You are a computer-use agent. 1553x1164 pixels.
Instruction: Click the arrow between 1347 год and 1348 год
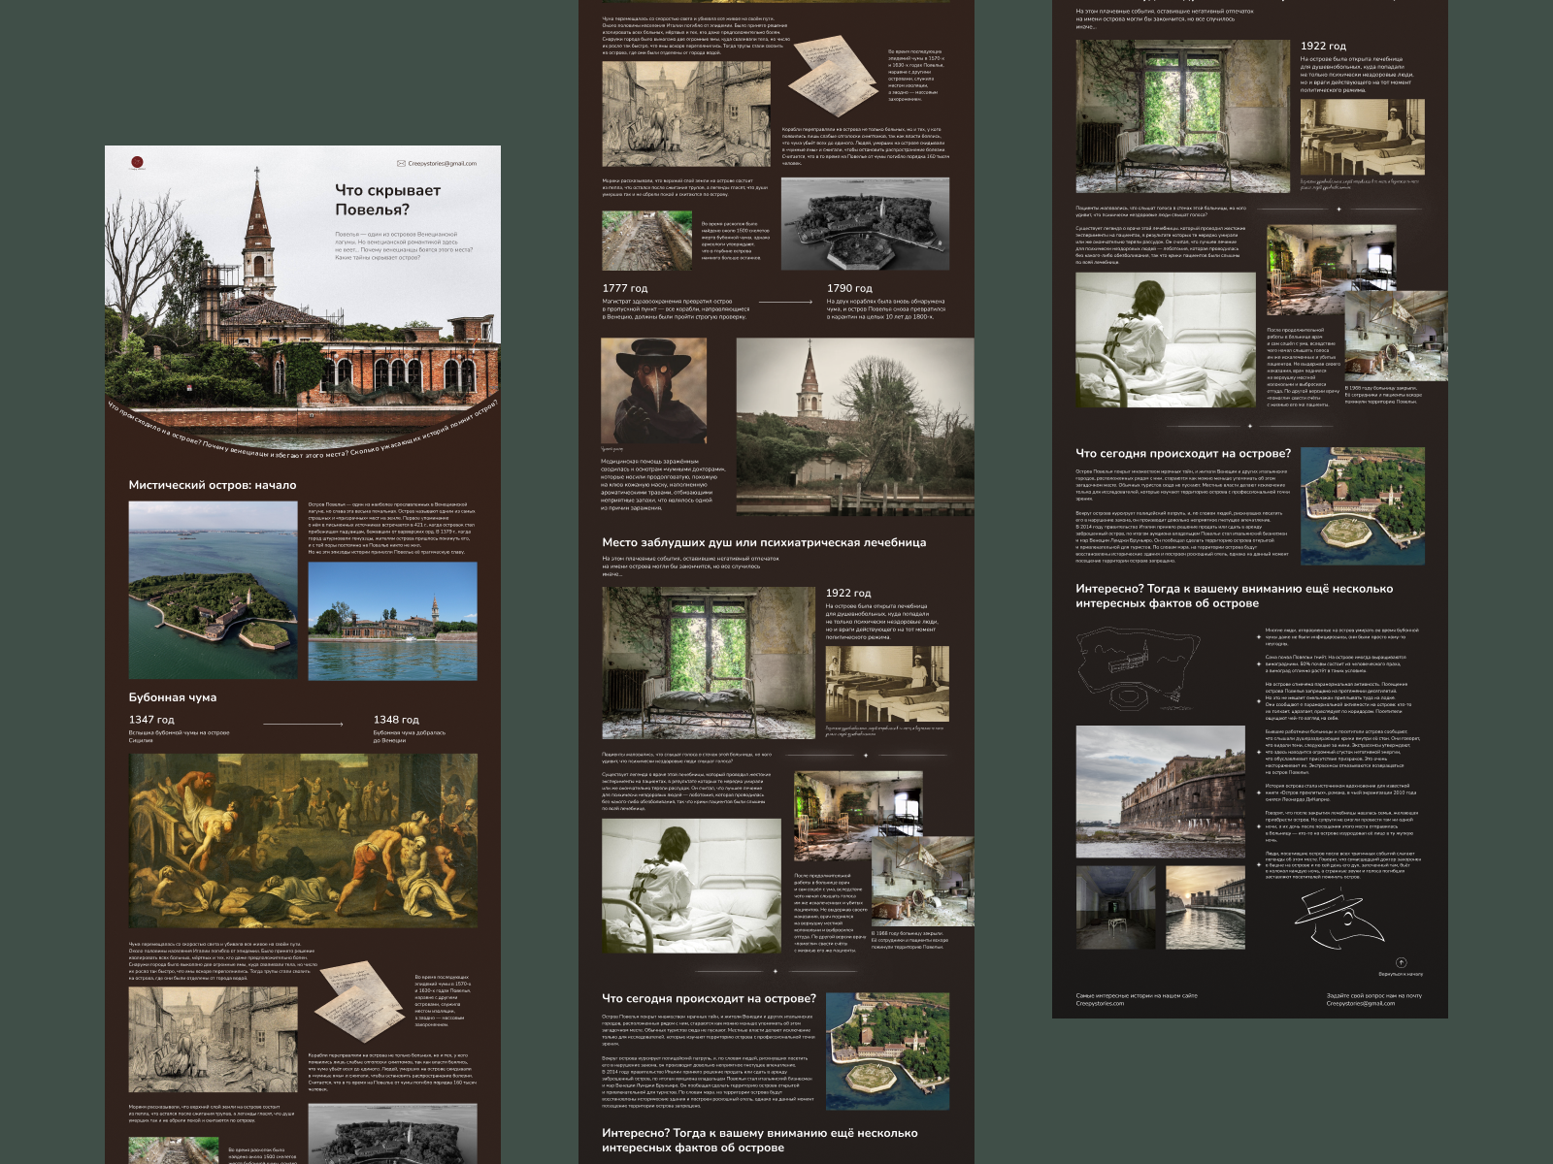pyautogui.click(x=302, y=724)
